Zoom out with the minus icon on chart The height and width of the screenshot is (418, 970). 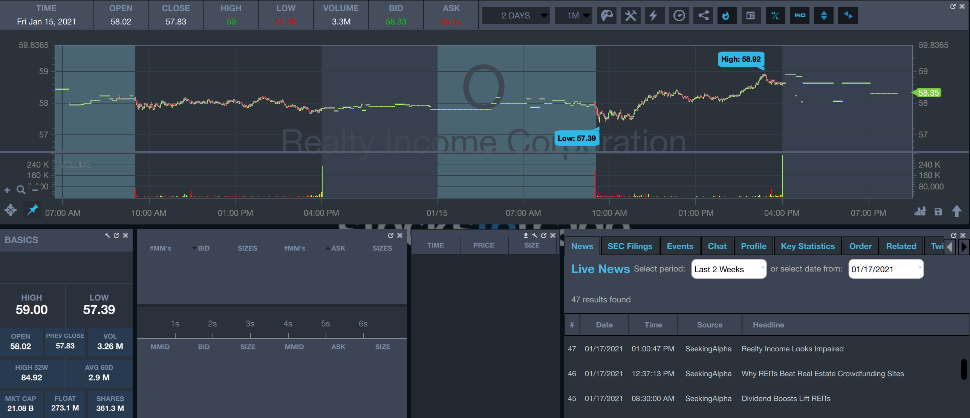[35, 190]
